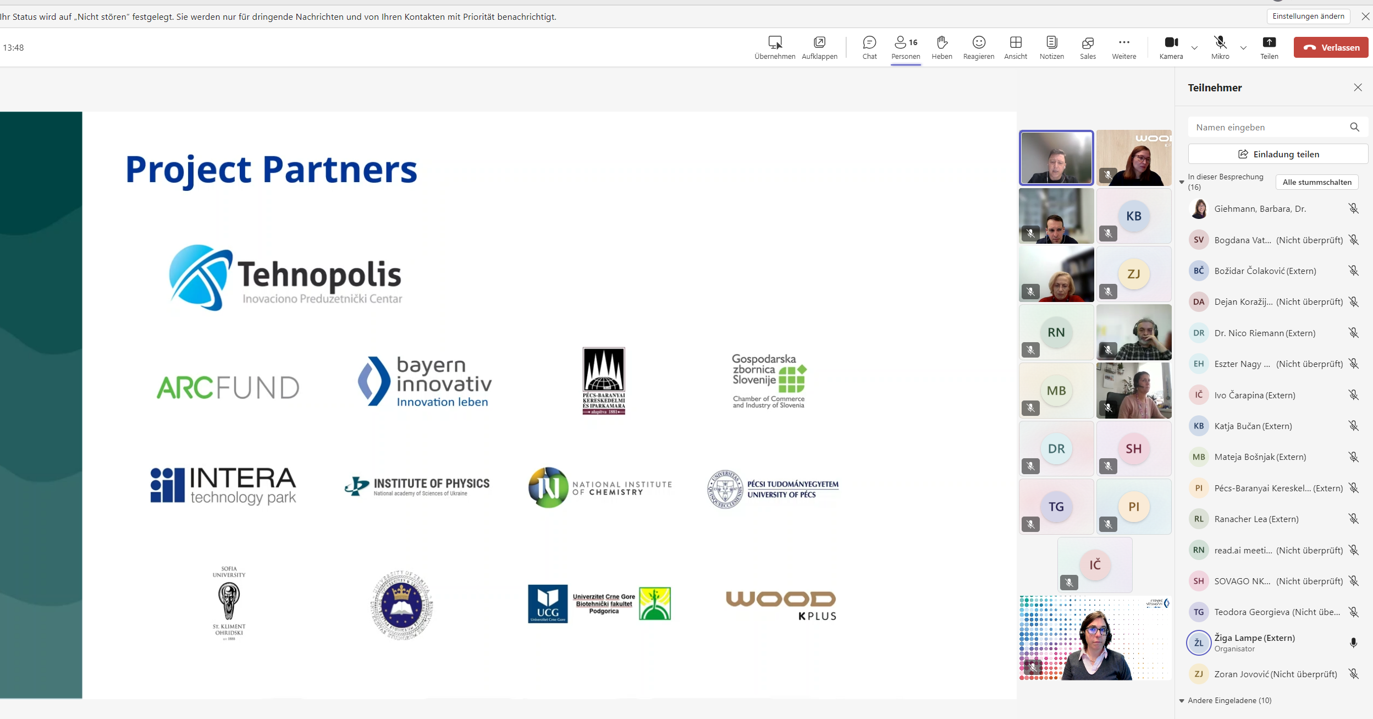This screenshot has height=719, width=1373.
Task: Select the RN participant video tile
Action: 1056,332
